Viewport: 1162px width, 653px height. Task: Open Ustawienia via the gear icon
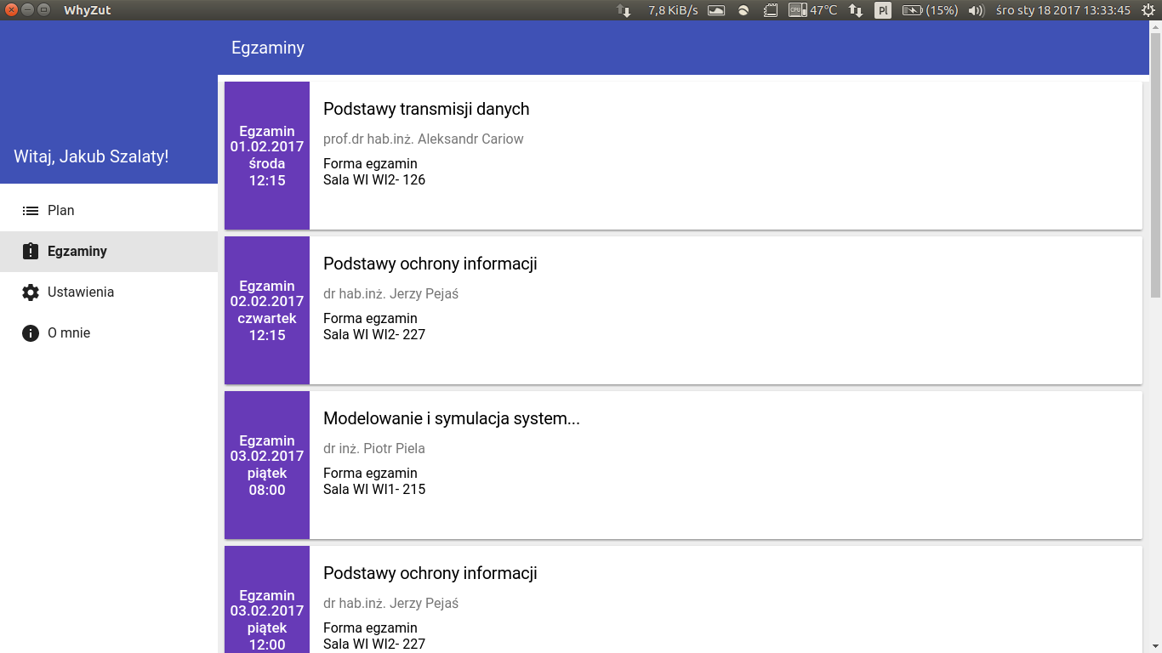[31, 292]
